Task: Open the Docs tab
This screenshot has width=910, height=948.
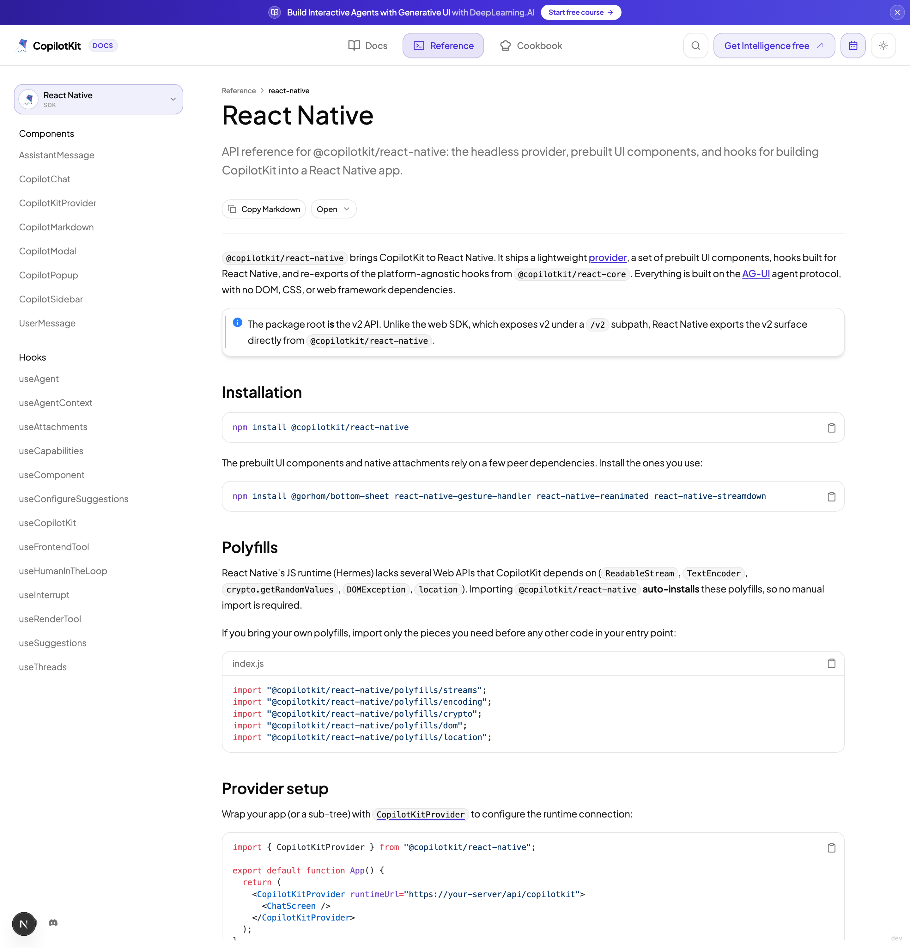Action: [x=368, y=46]
